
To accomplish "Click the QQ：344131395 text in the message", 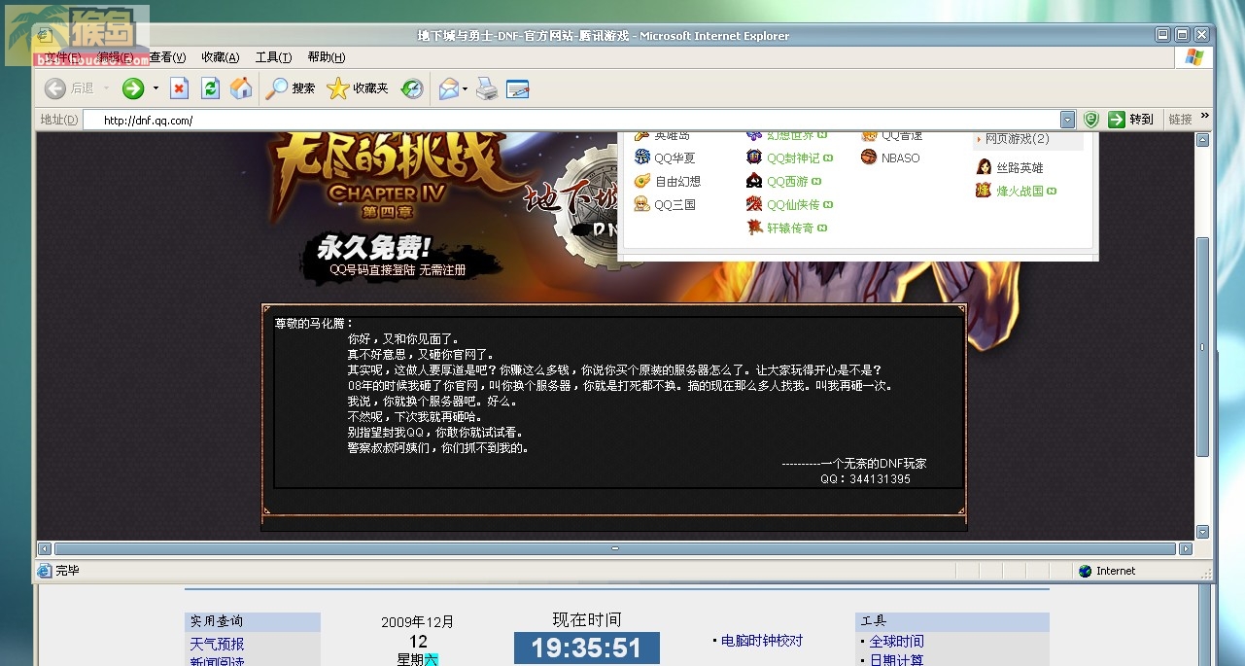I will coord(865,479).
